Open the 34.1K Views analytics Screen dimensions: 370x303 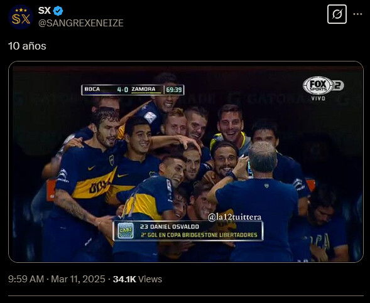tap(138, 279)
